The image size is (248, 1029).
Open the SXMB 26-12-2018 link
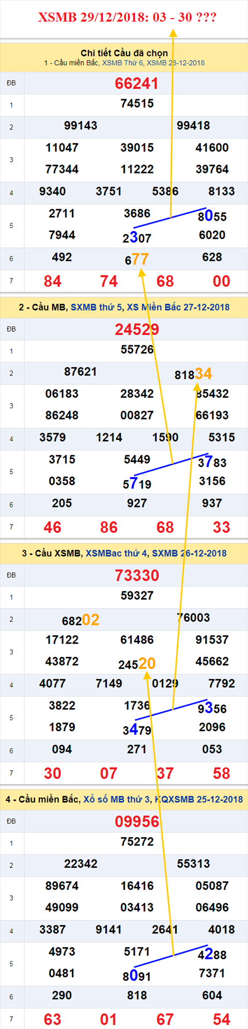(x=189, y=553)
